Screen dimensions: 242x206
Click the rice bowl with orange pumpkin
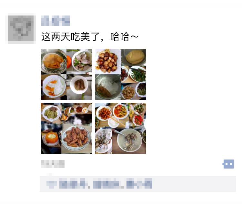click(x=54, y=87)
